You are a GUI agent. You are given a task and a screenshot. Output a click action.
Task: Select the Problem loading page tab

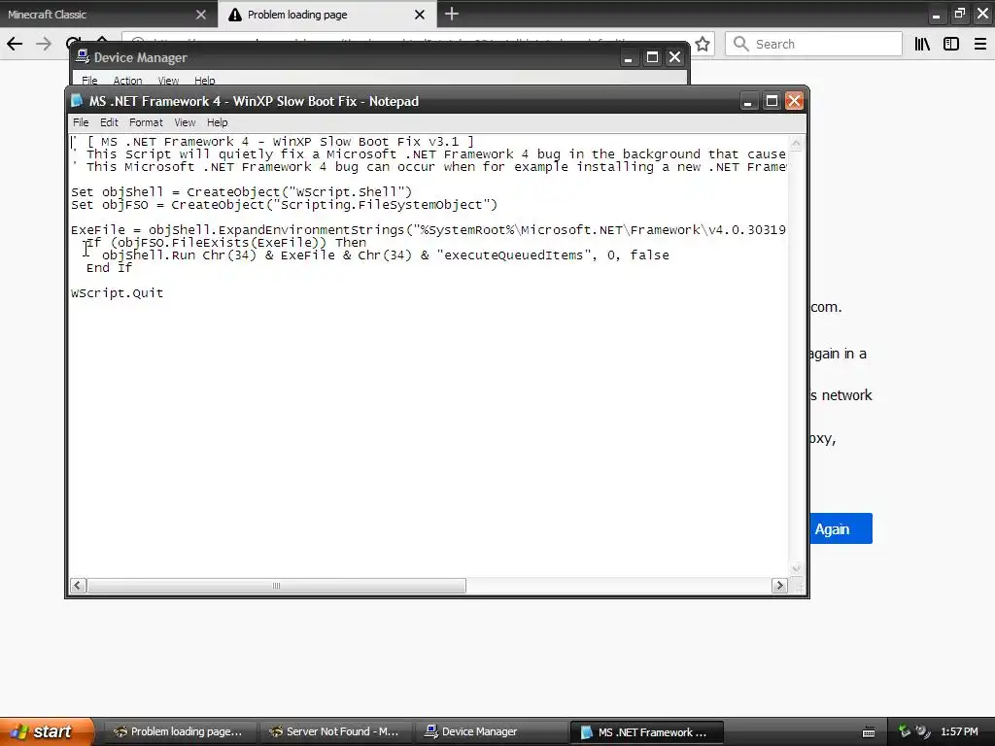pos(318,14)
